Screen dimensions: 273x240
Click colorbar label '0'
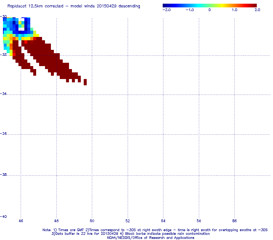(210, 10)
